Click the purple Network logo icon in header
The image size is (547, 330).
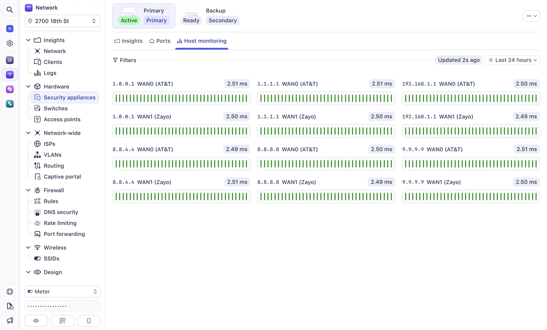[x=29, y=7]
